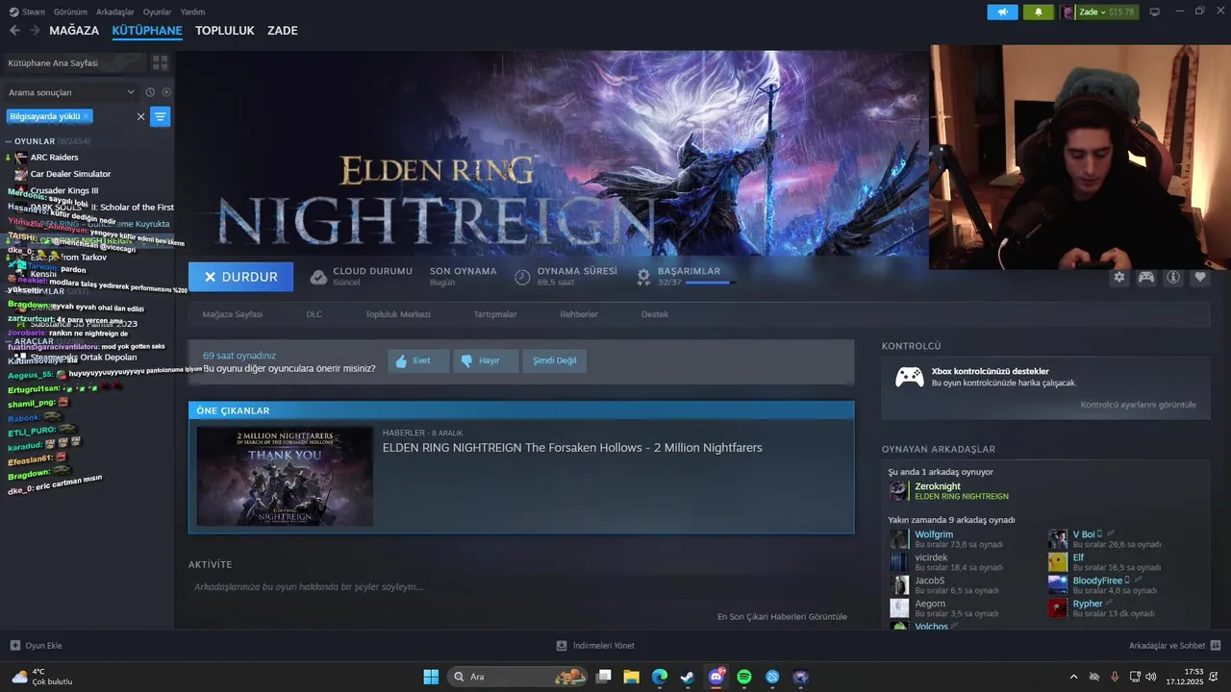This screenshot has height=692, width=1231.
Task: Open Kontrolcü ayarlarını görüntüle link
Action: click(1138, 405)
